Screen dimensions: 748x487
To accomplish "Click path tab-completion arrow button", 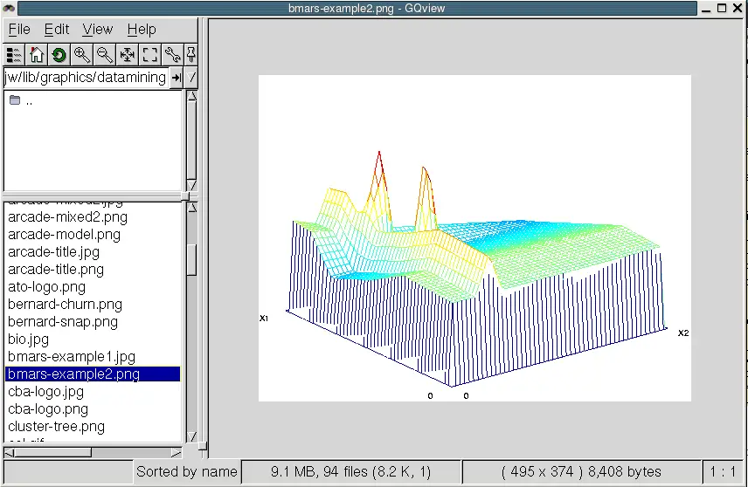I will click(177, 78).
